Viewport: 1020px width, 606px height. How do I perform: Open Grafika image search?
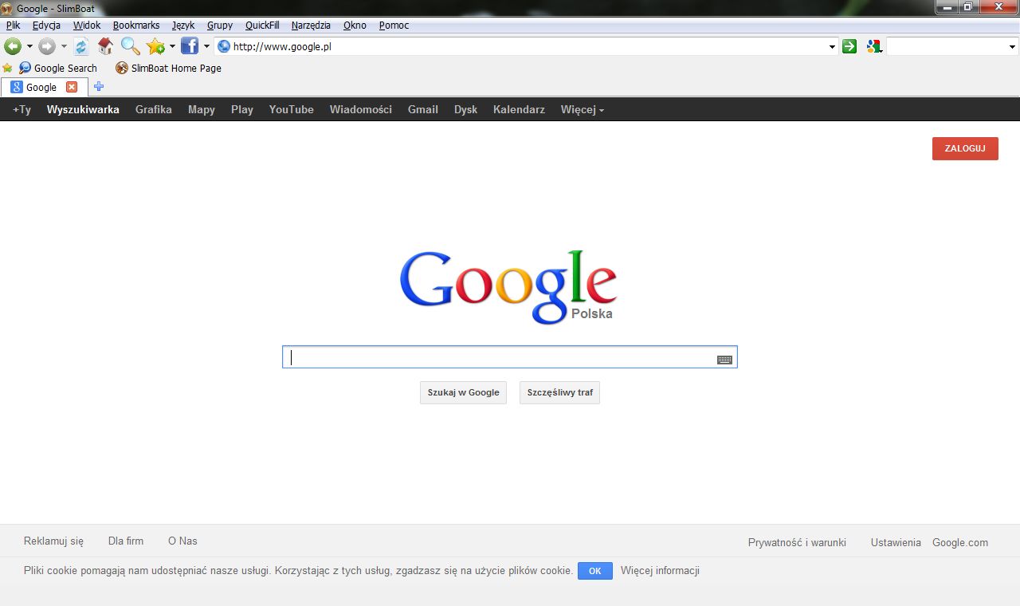coord(154,109)
